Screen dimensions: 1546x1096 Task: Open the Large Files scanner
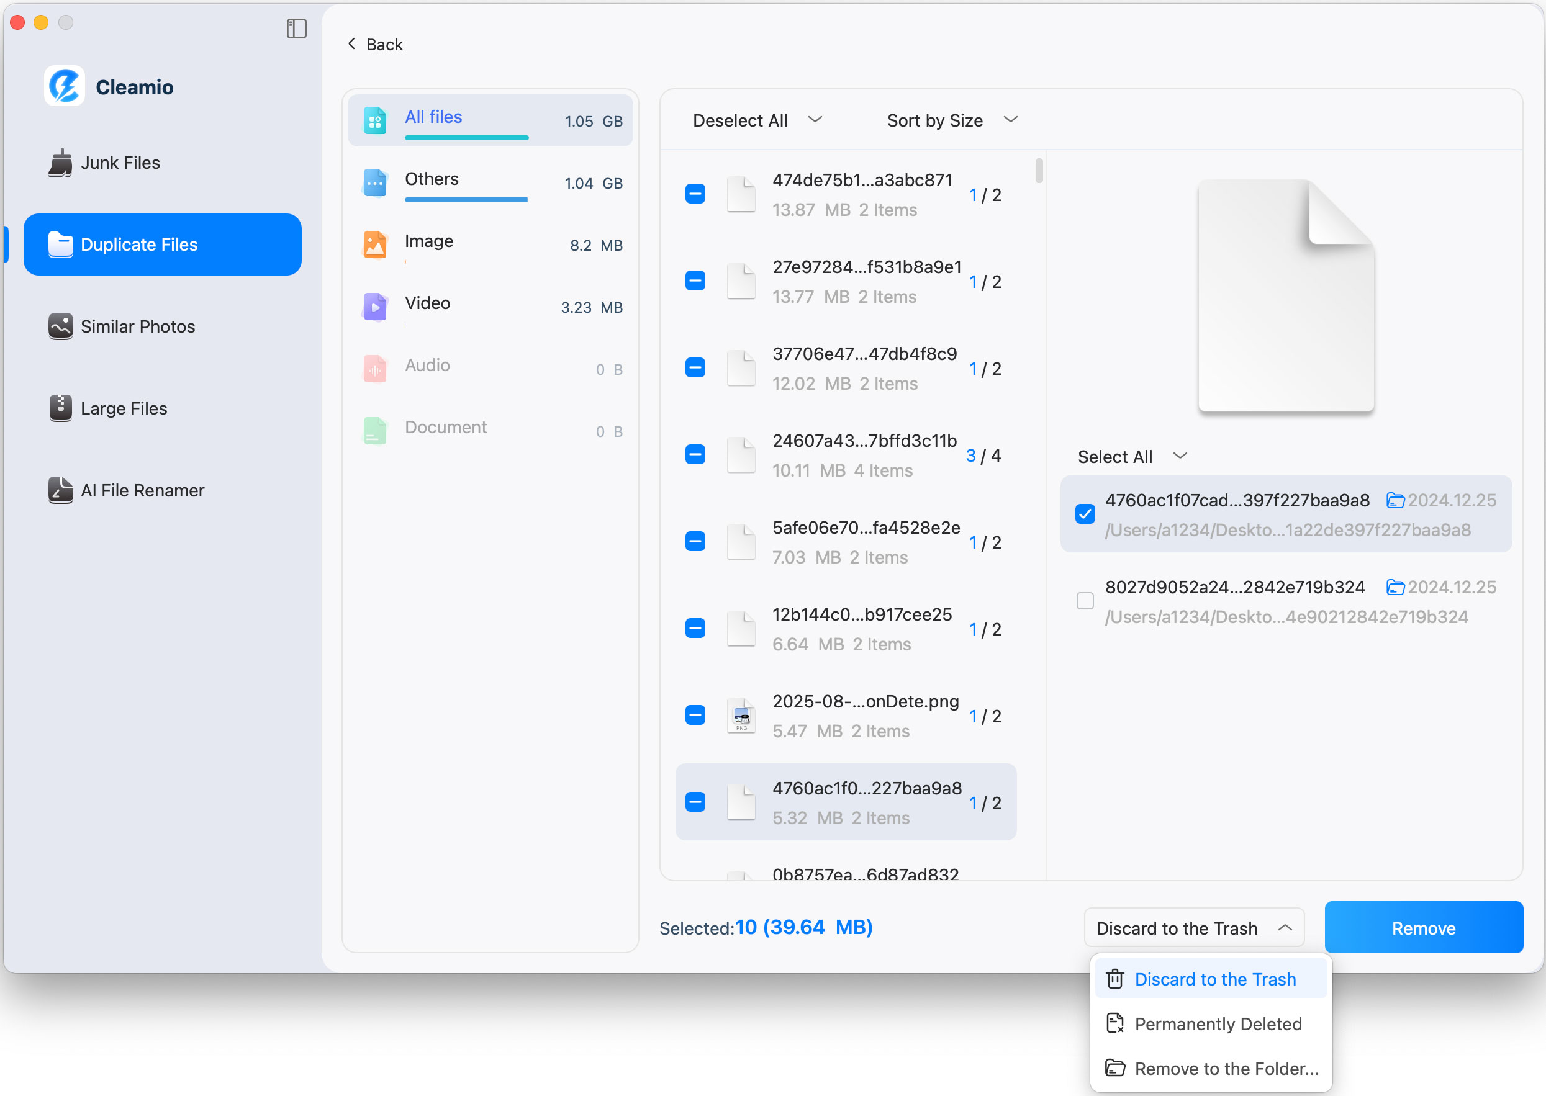pyautogui.click(x=124, y=408)
